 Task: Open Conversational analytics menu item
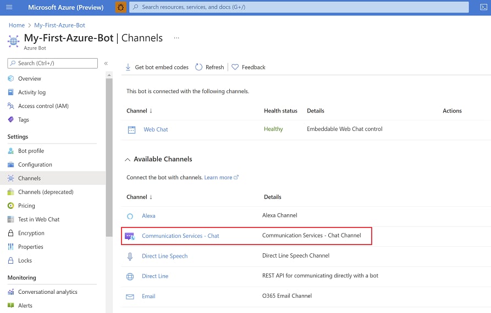(48, 292)
